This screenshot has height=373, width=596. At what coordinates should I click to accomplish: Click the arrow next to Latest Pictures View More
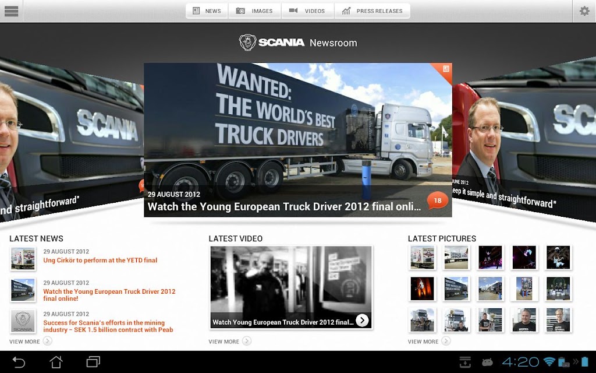(446, 341)
